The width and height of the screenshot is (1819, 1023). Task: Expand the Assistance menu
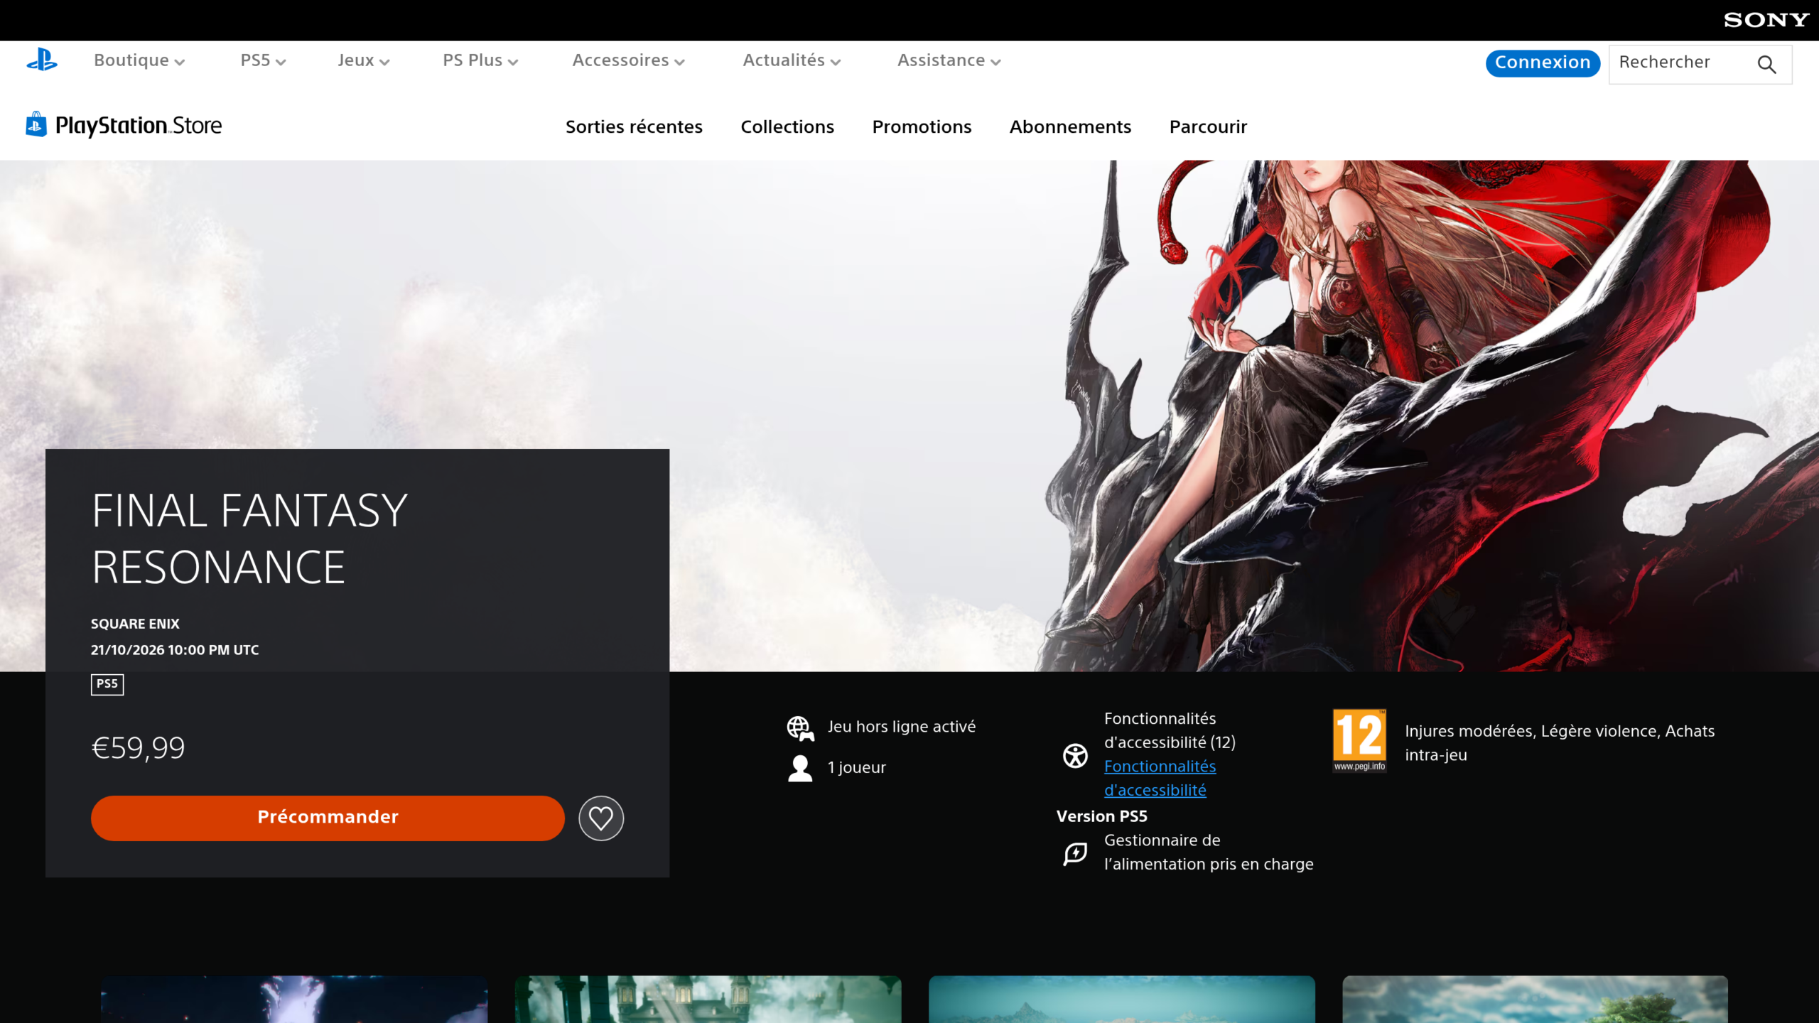[x=949, y=61]
